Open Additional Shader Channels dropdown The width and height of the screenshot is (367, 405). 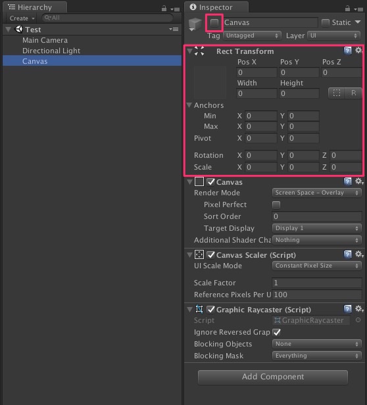coord(317,240)
